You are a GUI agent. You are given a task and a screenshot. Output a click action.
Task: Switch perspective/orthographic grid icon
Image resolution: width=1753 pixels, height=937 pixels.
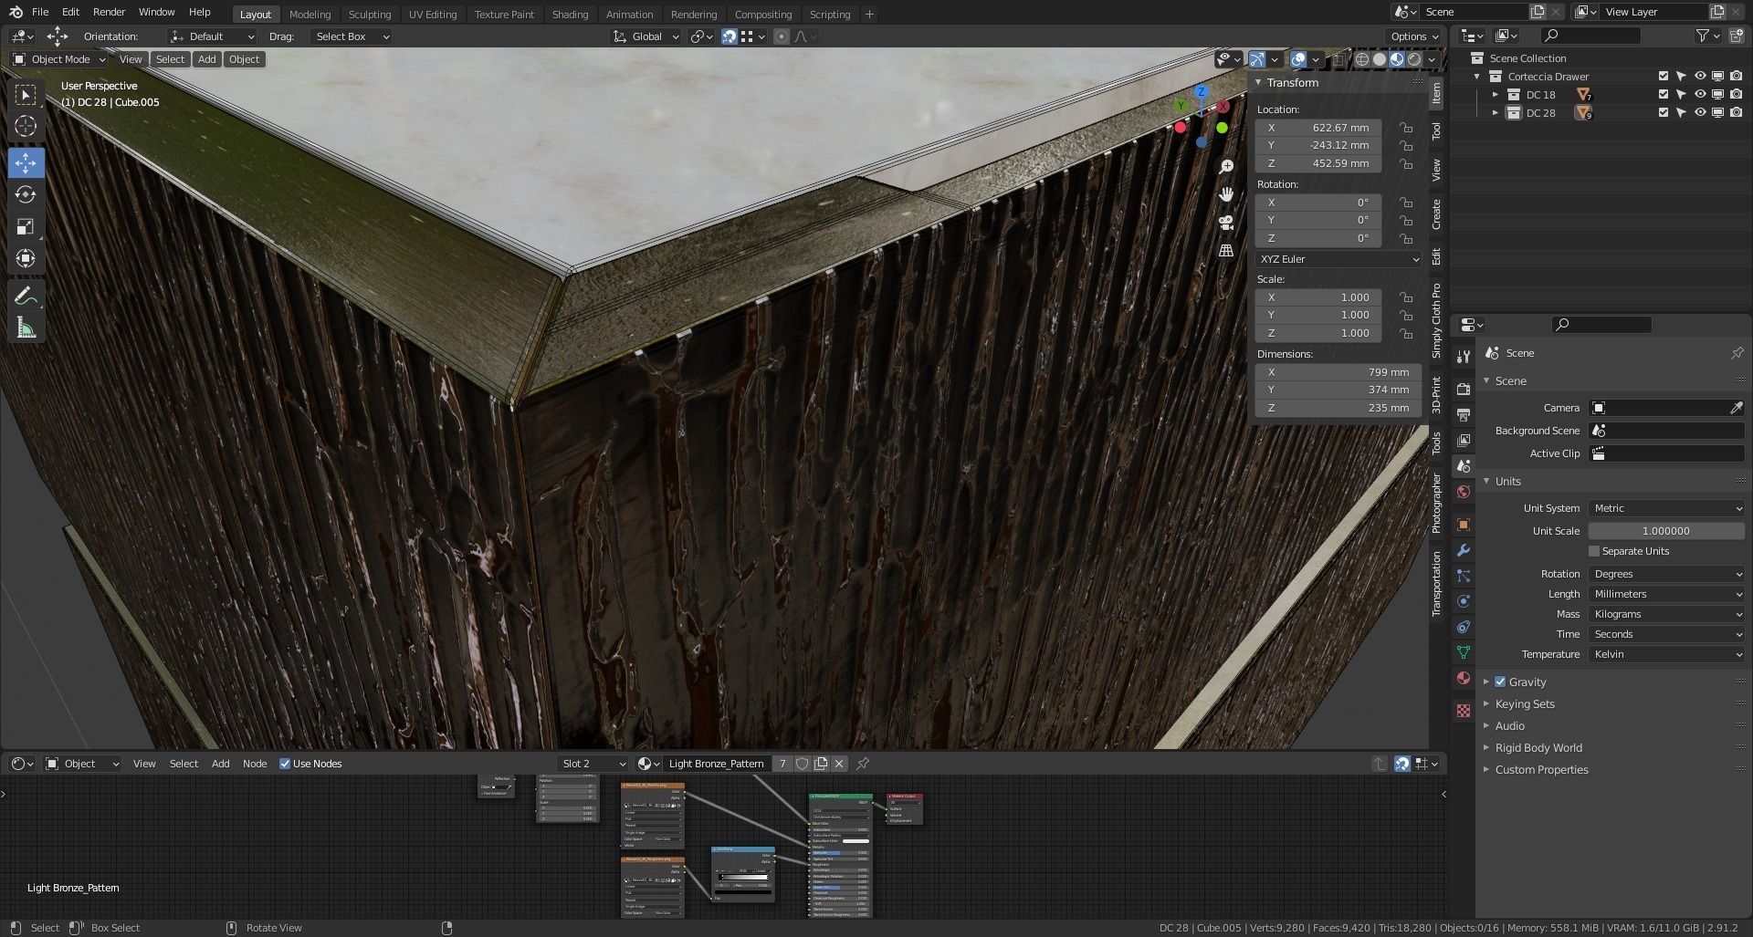1226,250
